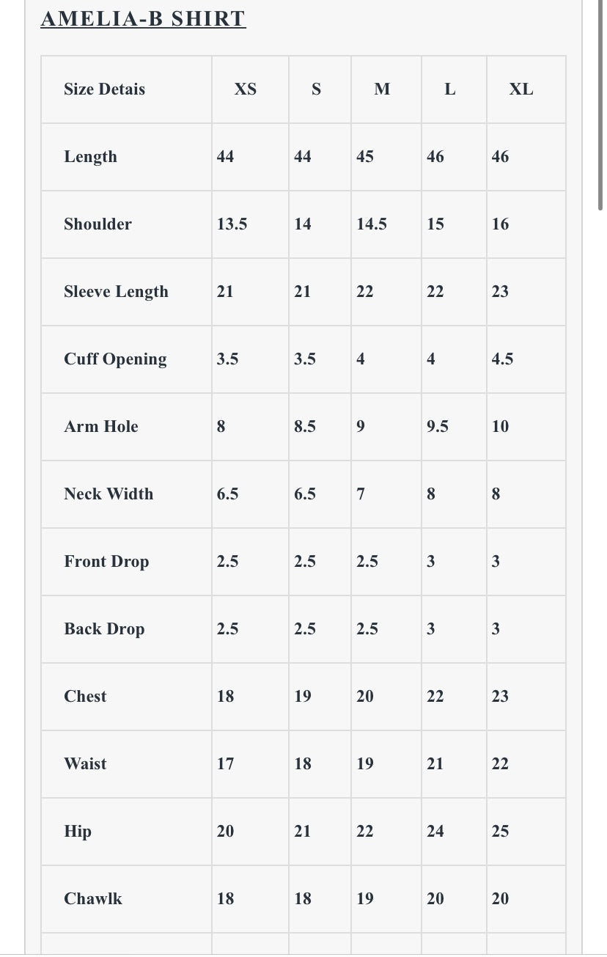This screenshot has width=607, height=957.
Task: Click the Chawlk S value 18
Action: [x=303, y=899]
